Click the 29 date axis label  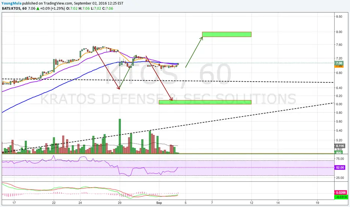[120, 203]
